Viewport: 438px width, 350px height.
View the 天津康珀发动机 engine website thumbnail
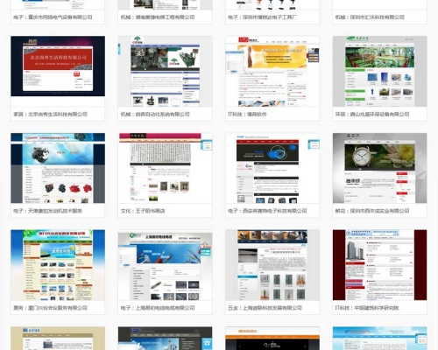click(x=58, y=168)
